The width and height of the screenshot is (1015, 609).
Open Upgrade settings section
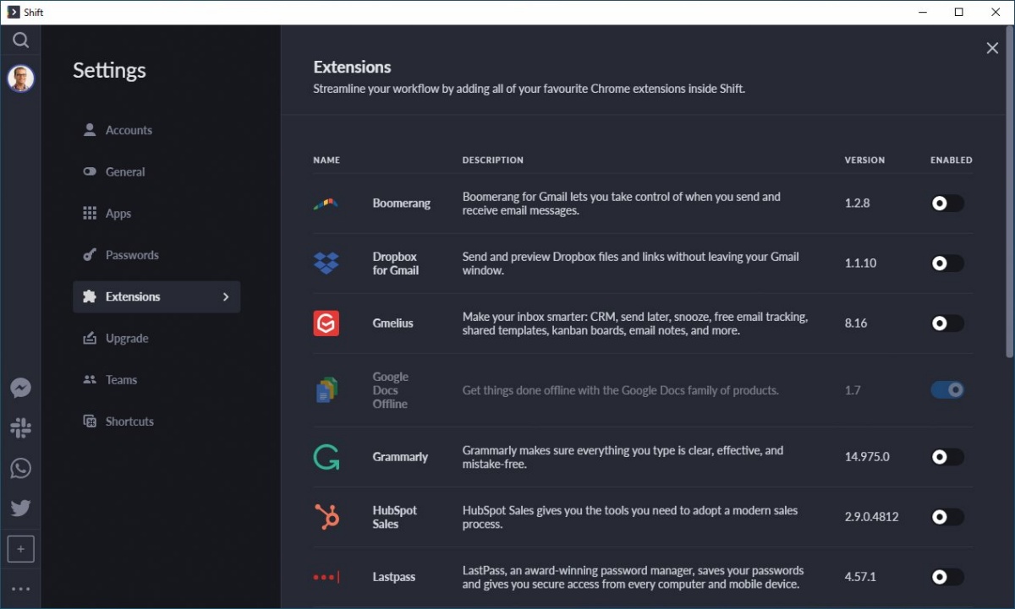[x=156, y=338]
